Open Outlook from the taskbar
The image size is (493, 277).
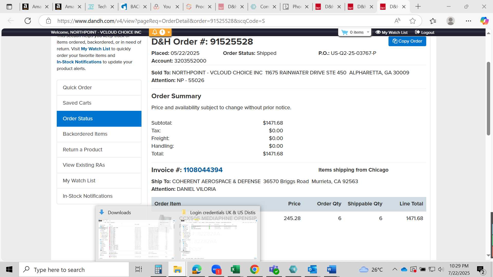pyautogui.click(x=312, y=269)
